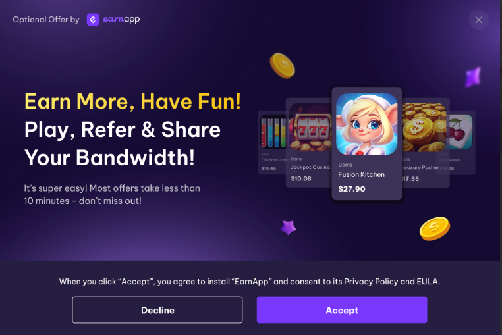Click the 'Earn More, Have Fun!' headline
The image size is (502, 335).
(x=132, y=102)
